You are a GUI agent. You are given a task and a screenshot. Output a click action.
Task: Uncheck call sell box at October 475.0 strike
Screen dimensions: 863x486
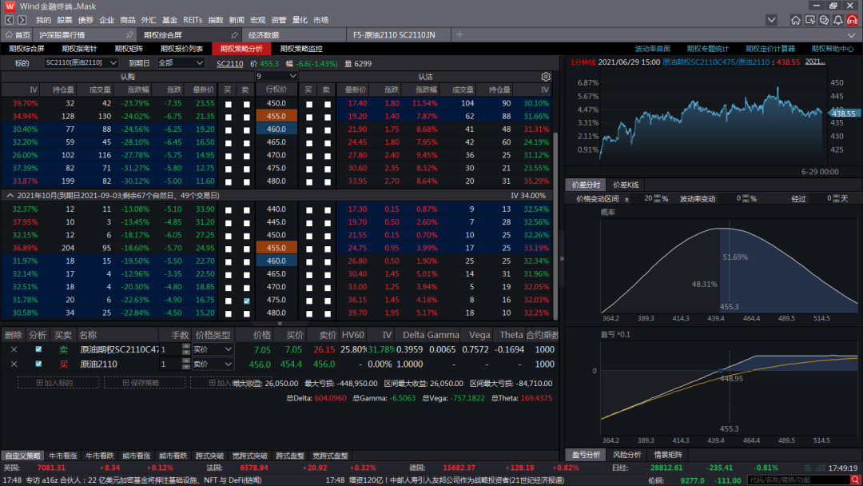click(x=247, y=301)
